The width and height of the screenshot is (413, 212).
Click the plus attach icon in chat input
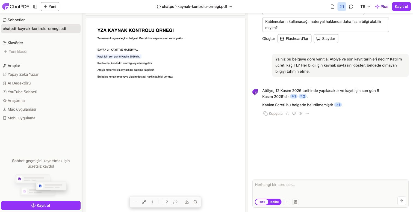point(287,202)
